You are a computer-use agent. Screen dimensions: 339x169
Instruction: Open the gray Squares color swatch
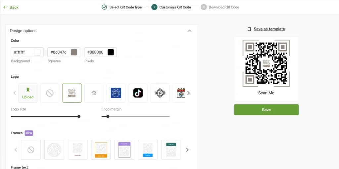(74, 52)
